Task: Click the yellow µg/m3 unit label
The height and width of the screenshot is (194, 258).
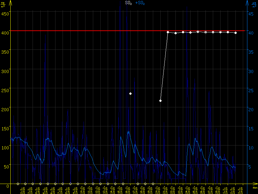Action: tap(3, 5)
